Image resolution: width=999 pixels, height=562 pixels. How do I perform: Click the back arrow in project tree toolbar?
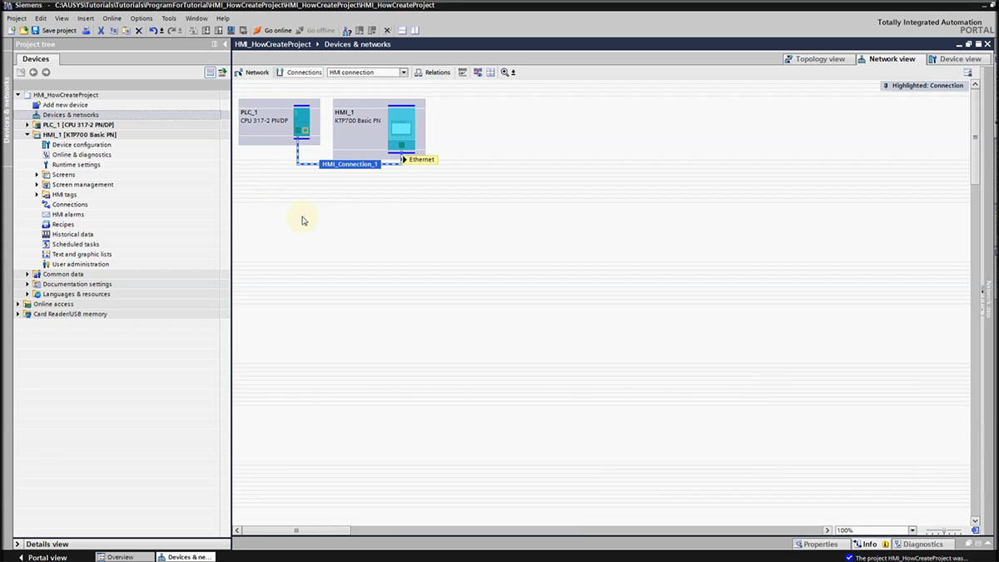[33, 72]
